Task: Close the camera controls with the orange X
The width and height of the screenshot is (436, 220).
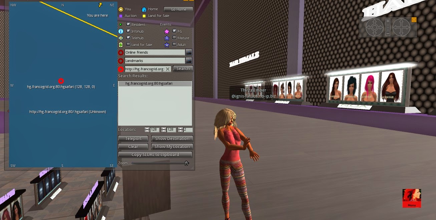Action: (x=414, y=20)
